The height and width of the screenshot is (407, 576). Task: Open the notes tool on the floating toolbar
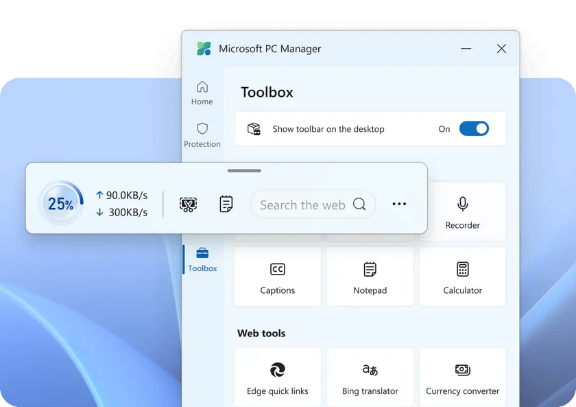click(x=226, y=204)
